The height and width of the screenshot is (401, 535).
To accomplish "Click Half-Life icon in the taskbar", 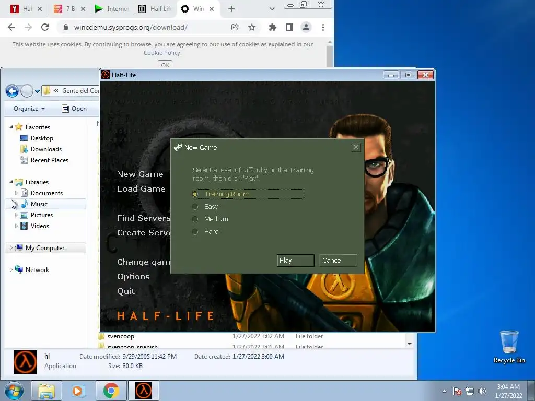I will coord(144,391).
